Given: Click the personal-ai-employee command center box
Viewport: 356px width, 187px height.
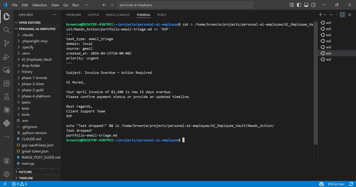Looking at the screenshot, I should coord(185,5).
